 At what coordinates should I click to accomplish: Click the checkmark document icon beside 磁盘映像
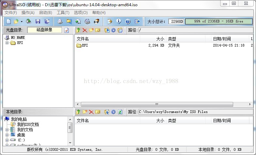pyautogui.click(x=67, y=30)
